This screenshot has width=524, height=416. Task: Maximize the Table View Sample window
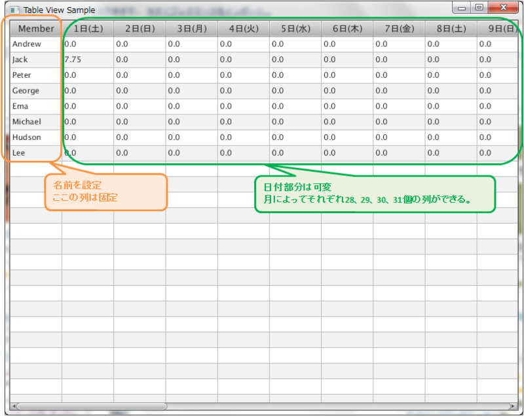tap(479, 7)
